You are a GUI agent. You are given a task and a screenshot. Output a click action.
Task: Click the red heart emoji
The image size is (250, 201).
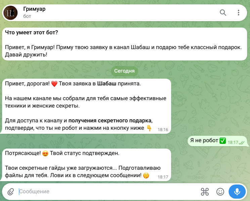(x=54, y=84)
